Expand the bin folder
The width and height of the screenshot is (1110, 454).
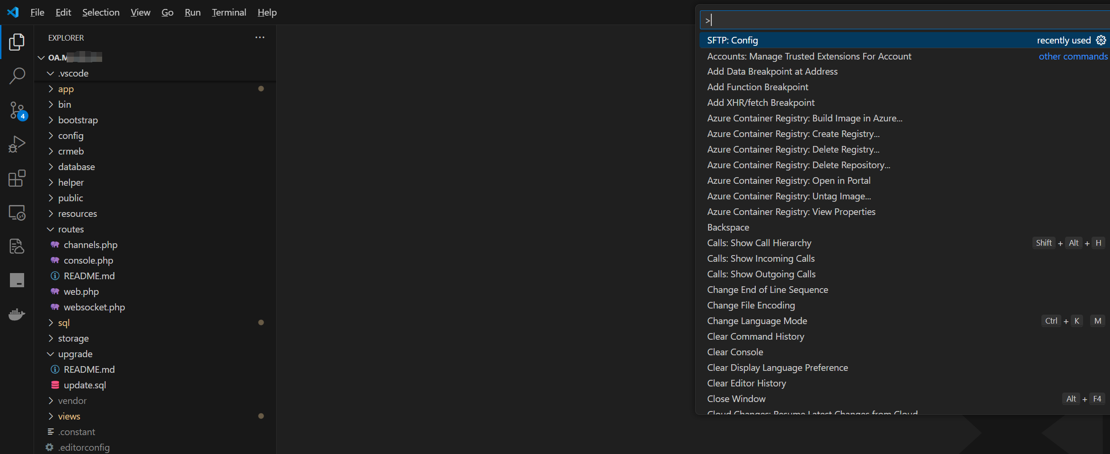point(155,104)
